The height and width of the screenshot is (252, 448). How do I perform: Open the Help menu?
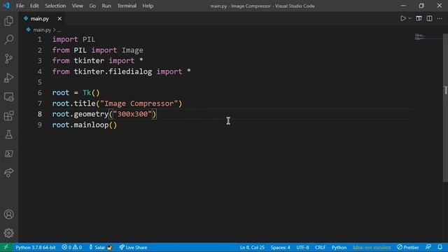click(x=148, y=6)
